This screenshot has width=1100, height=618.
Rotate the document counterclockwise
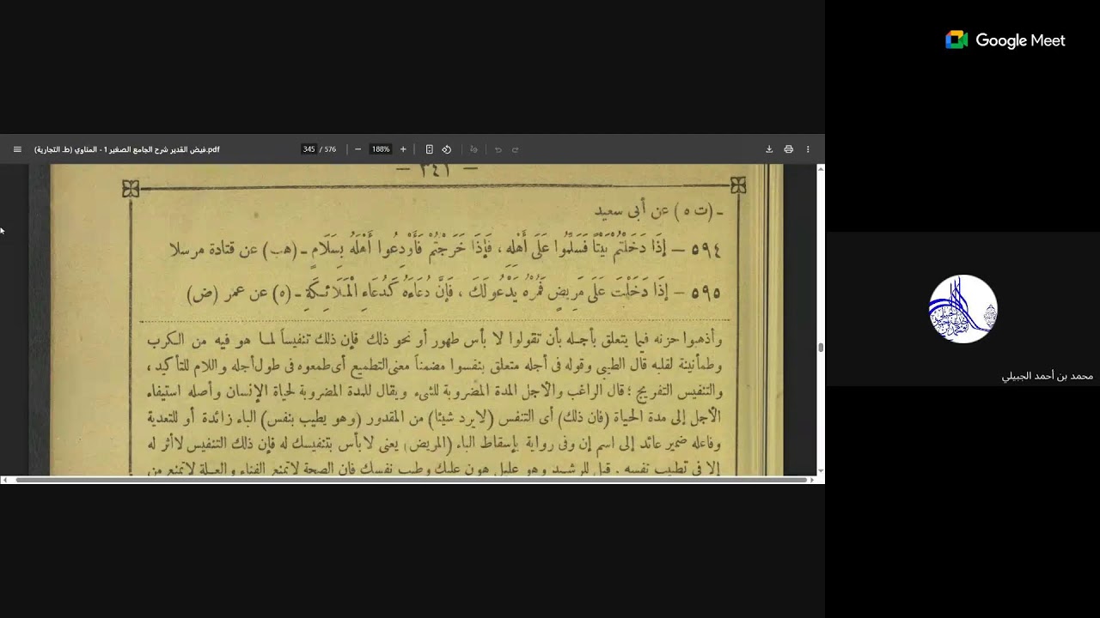click(447, 149)
